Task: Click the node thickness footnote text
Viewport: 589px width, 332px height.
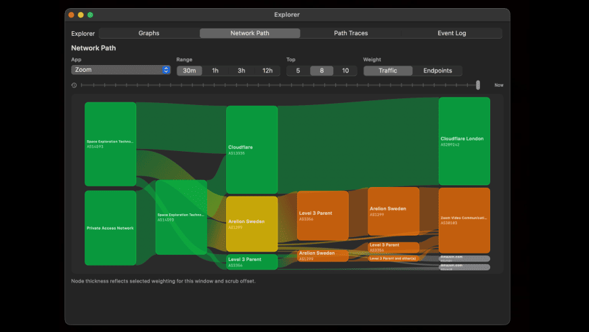Action: click(x=163, y=281)
